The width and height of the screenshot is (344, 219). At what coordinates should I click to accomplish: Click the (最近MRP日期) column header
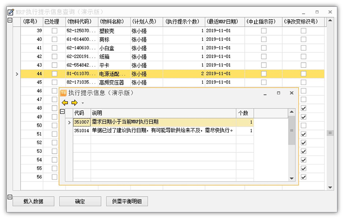coord(224,21)
